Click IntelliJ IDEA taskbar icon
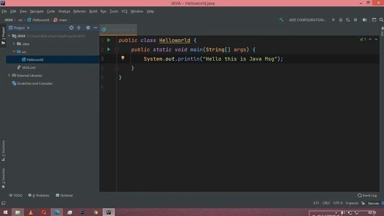The width and height of the screenshot is (384, 216). click(x=109, y=212)
